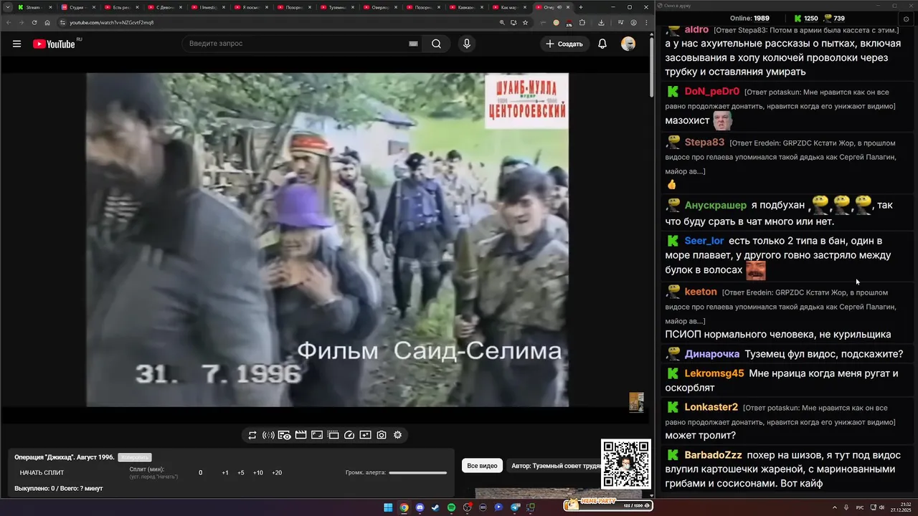Screen dimensions: 918x516
Task: Switch to the Кавказ... browser tab
Action: (x=465, y=7)
